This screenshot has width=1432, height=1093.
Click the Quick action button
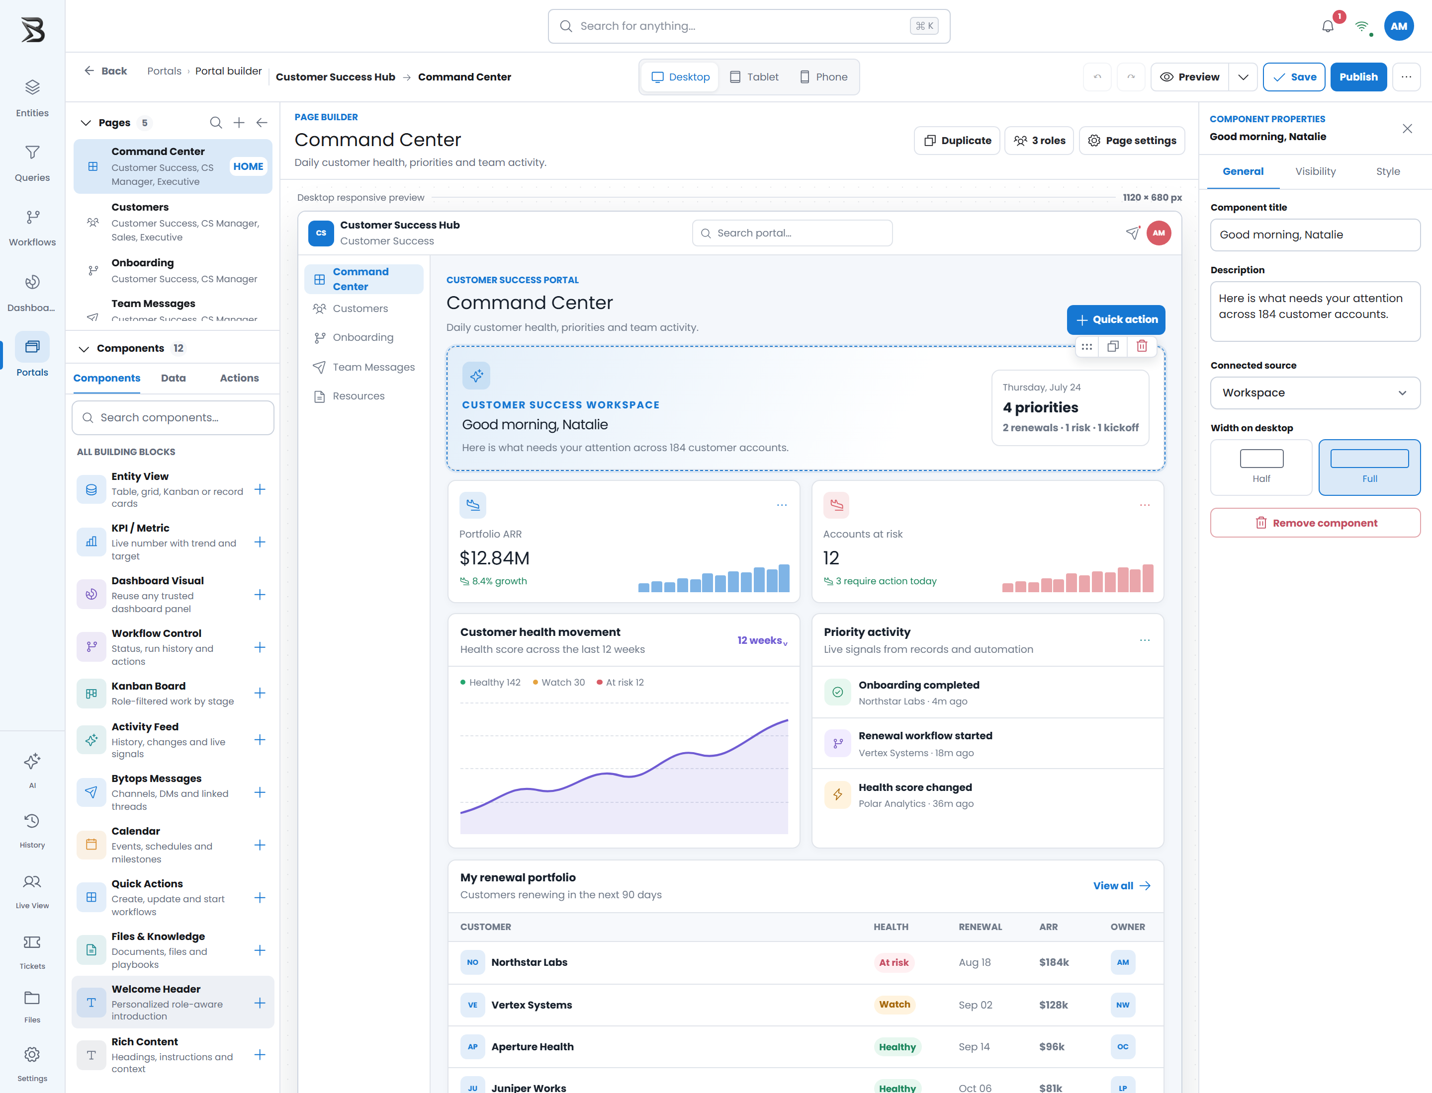(1115, 319)
